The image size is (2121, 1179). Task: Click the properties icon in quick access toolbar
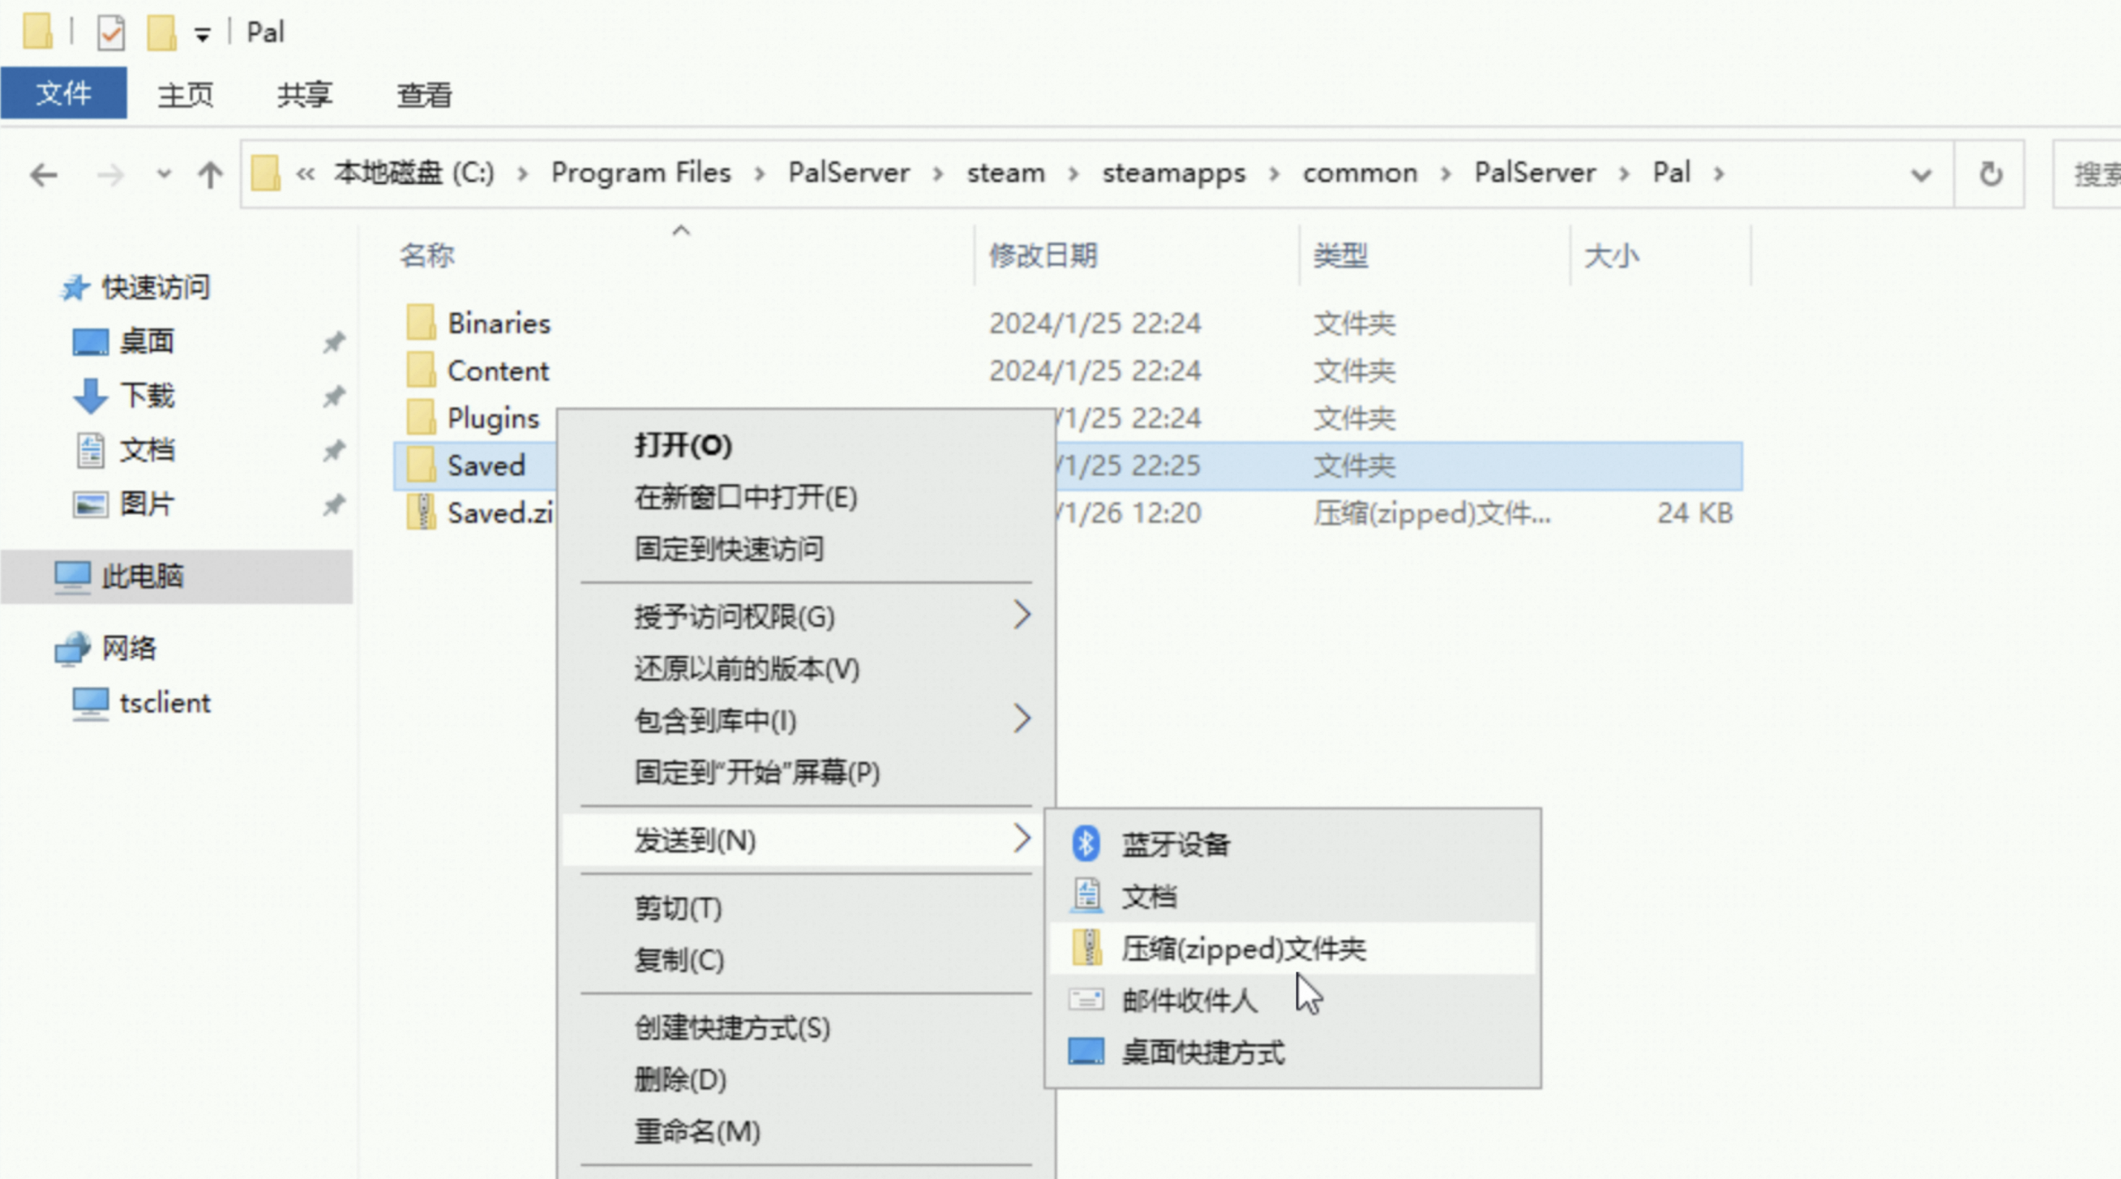pos(110,33)
